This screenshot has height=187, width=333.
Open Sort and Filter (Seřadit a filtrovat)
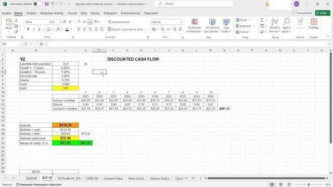point(275,25)
